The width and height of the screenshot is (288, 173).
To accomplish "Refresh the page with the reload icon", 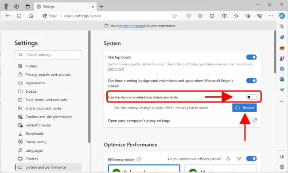I will point(19,16).
